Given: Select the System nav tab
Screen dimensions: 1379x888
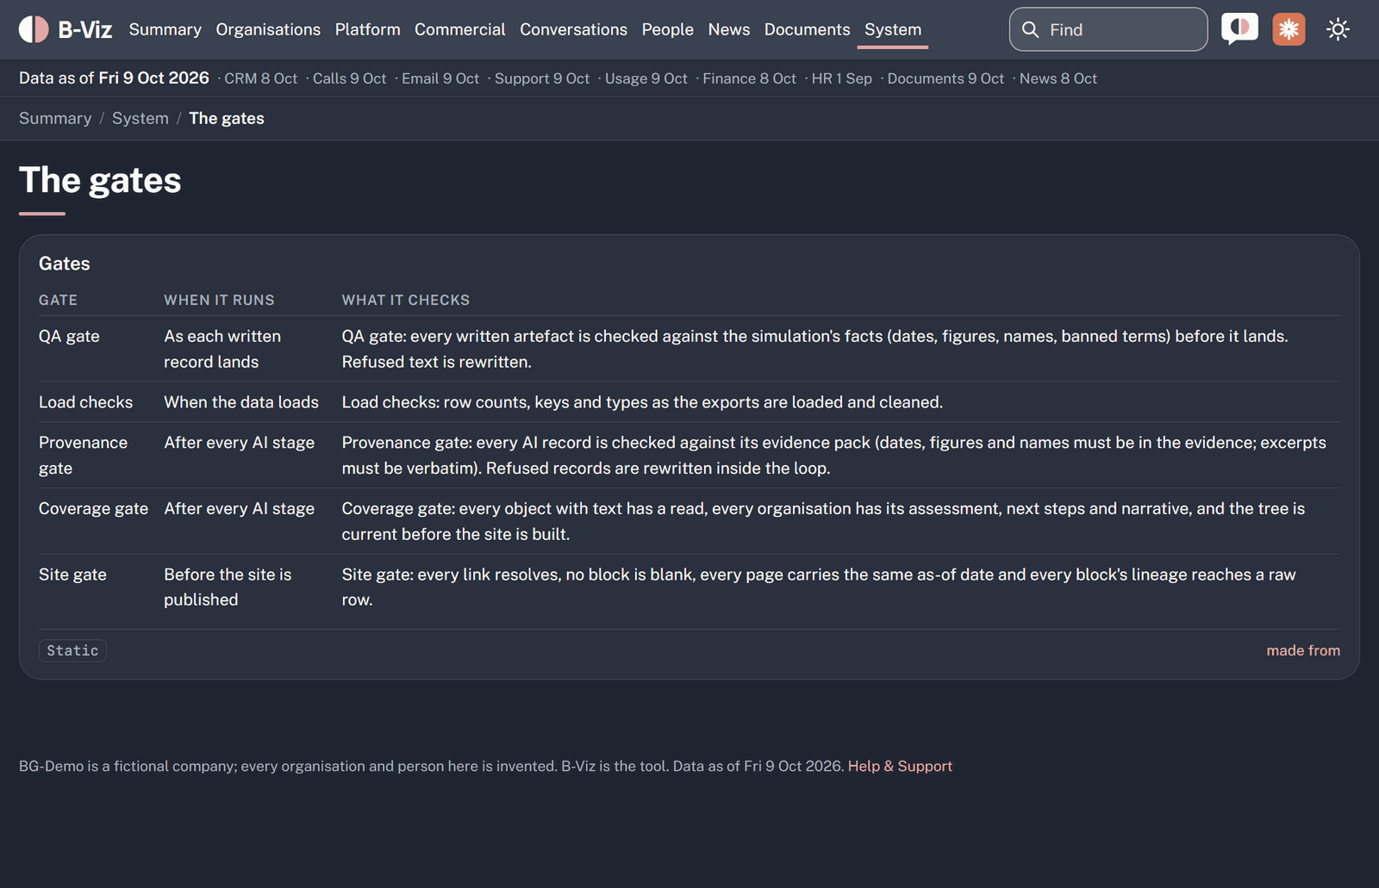Looking at the screenshot, I should point(893,29).
